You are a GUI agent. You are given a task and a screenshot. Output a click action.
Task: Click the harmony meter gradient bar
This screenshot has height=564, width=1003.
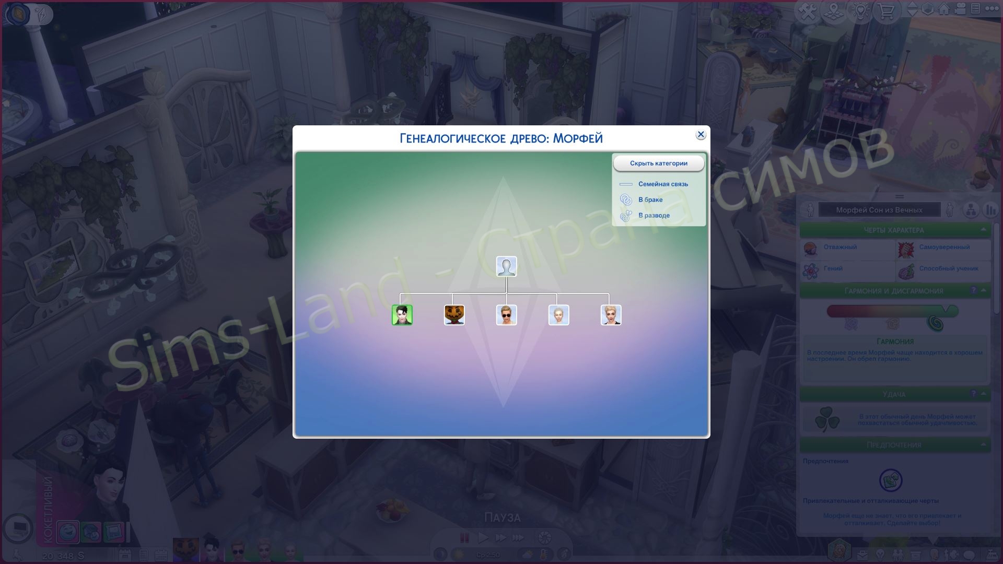click(x=892, y=312)
